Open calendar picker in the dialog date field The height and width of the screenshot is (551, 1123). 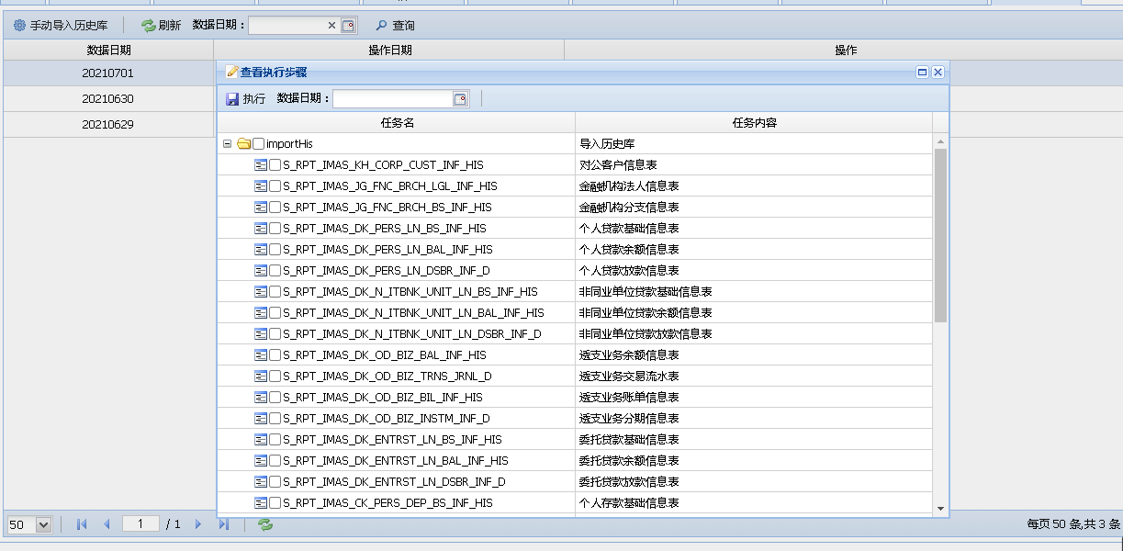coord(461,99)
